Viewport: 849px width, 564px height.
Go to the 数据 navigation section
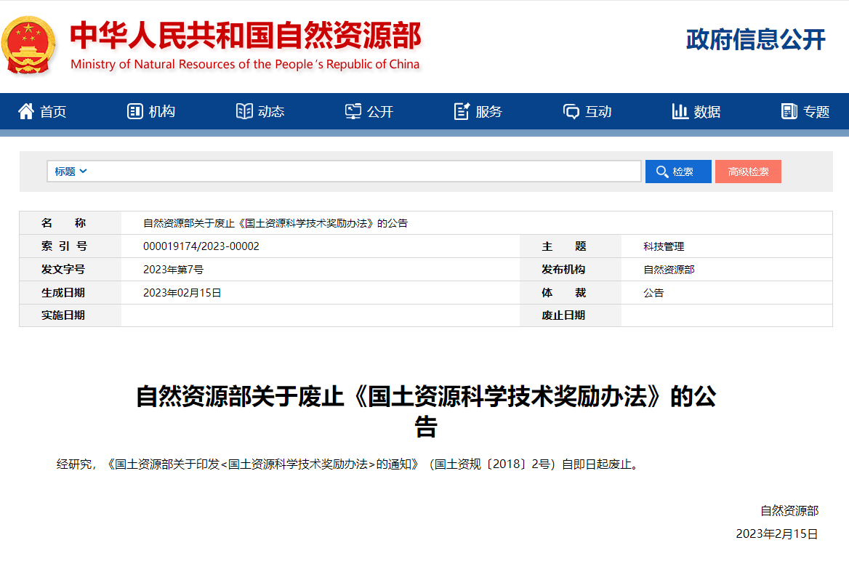(x=707, y=111)
